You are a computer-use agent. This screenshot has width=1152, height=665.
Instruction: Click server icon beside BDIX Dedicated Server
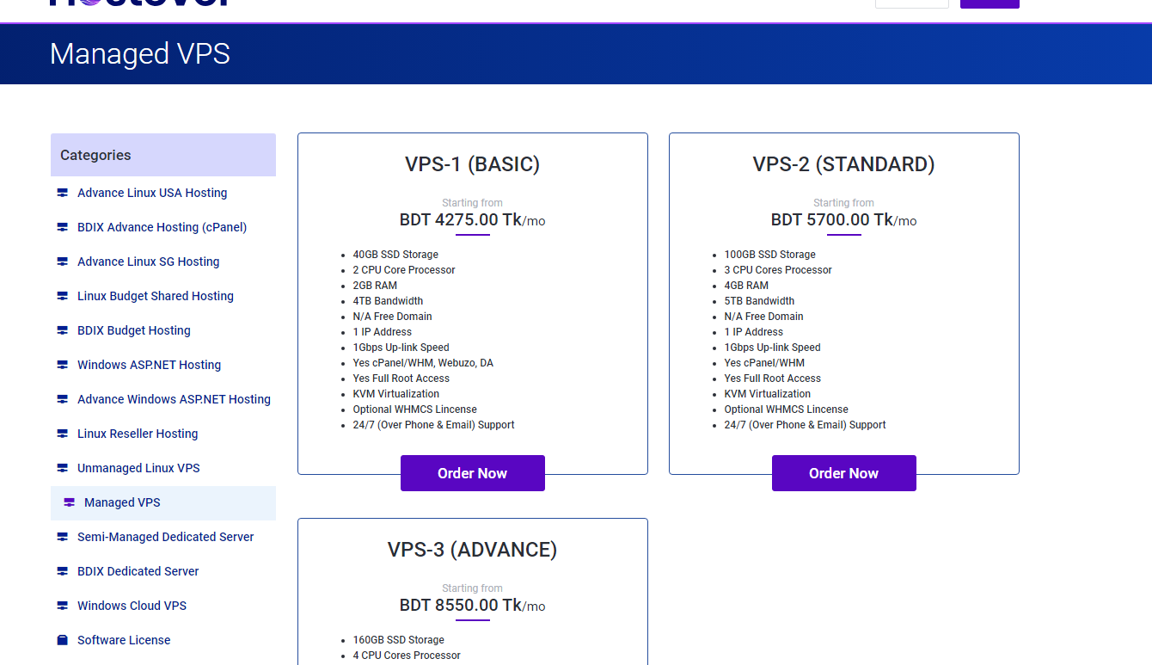(62, 571)
